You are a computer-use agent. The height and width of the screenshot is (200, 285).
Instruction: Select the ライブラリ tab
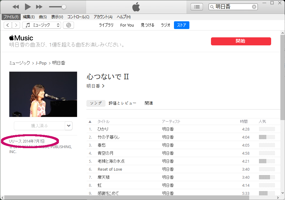[106, 25]
